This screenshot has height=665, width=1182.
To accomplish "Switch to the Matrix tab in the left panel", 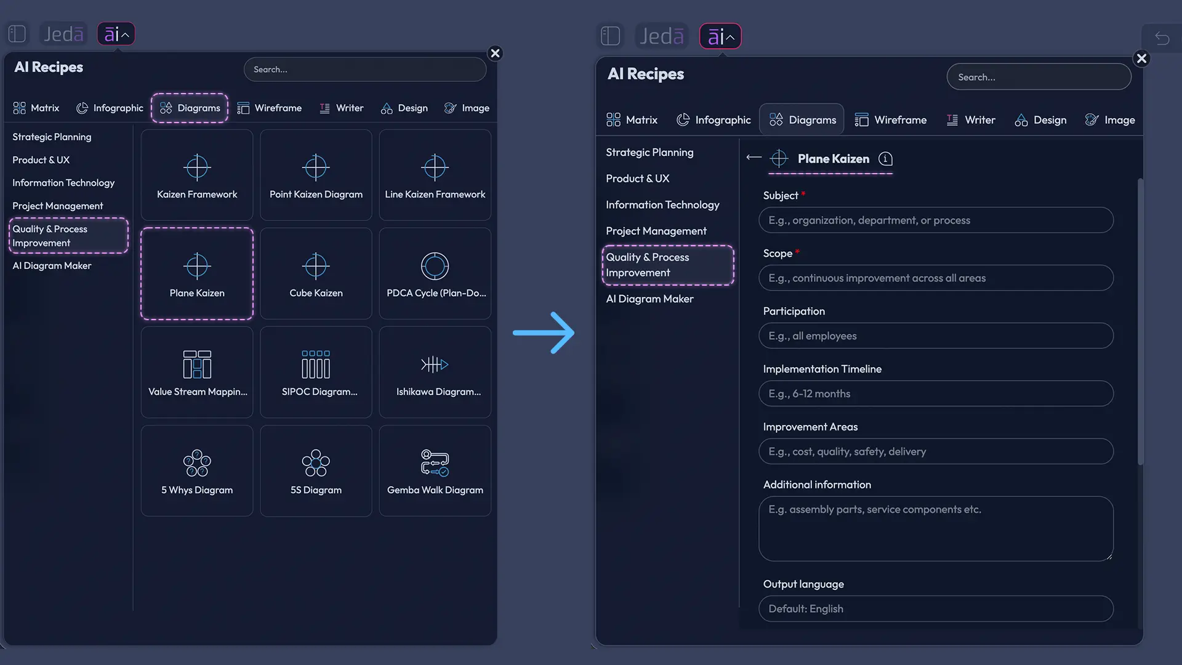I will pyautogui.click(x=36, y=108).
